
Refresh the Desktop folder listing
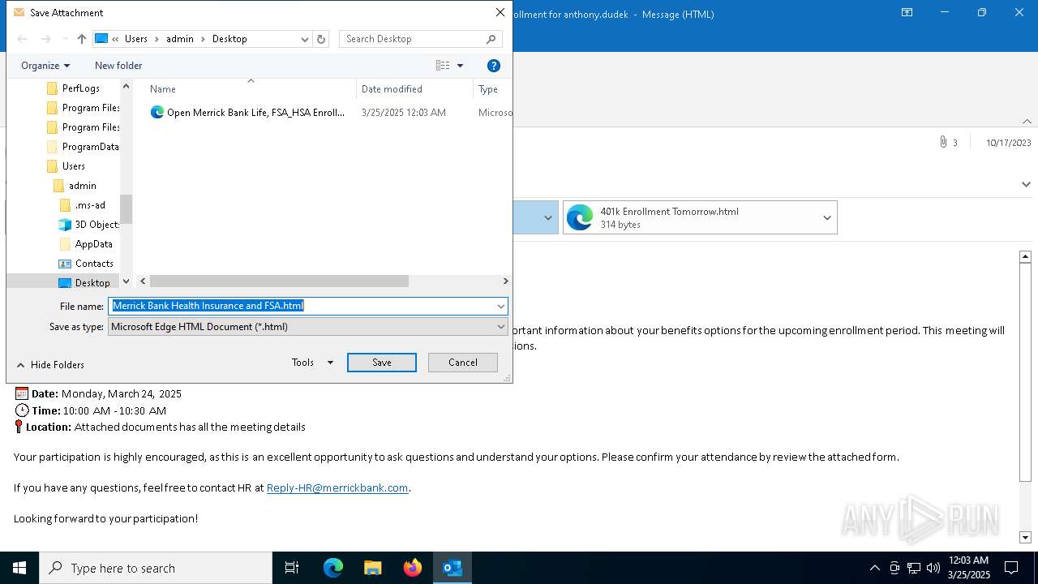click(x=321, y=39)
